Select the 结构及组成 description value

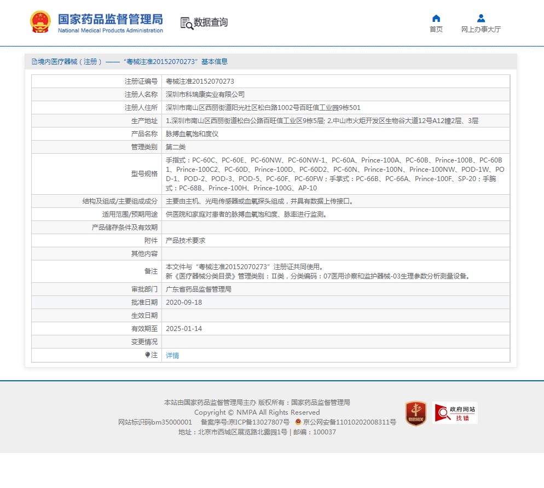point(259,201)
